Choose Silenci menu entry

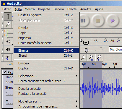[46, 56]
